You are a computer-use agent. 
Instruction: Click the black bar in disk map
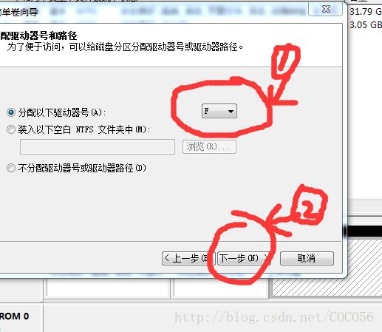click(x=364, y=231)
